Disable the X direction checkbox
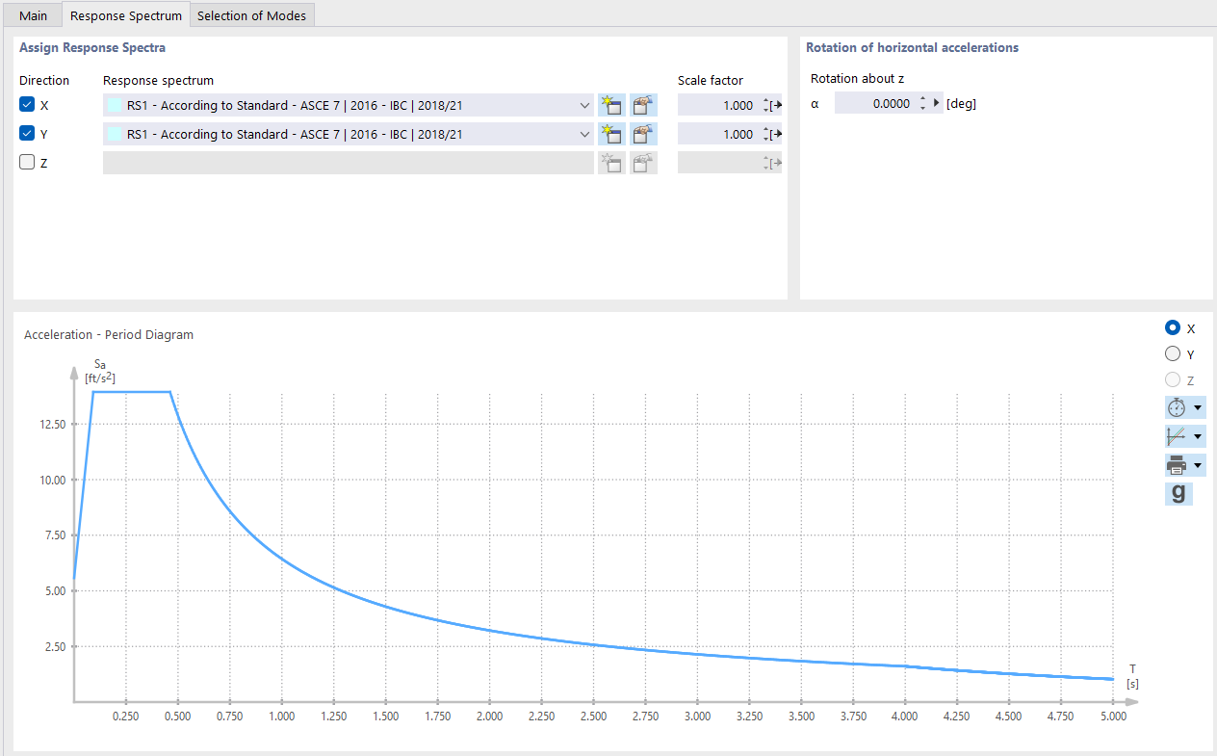Image resolution: width=1217 pixels, height=756 pixels. [26, 103]
